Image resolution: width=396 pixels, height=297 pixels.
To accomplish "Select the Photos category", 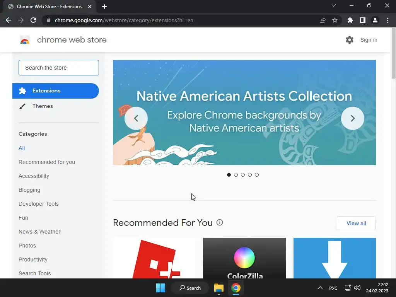I will (27, 246).
